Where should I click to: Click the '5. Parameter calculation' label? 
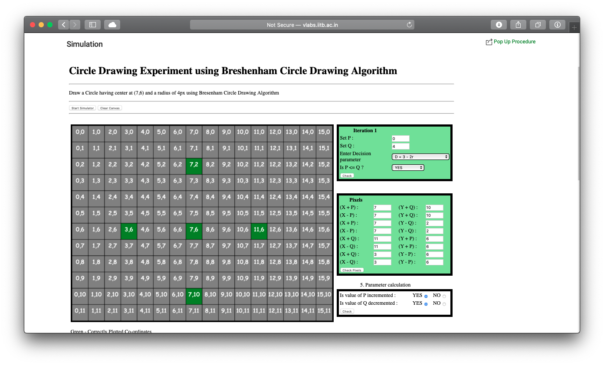coord(385,285)
